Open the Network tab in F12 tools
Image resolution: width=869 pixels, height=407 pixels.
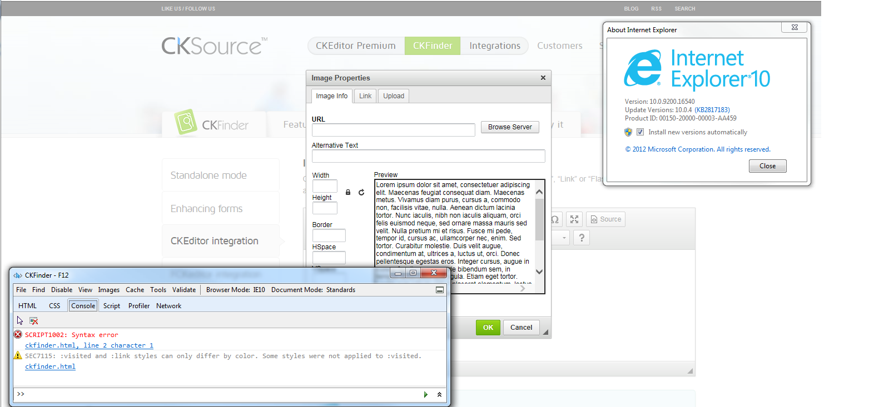[x=169, y=306]
